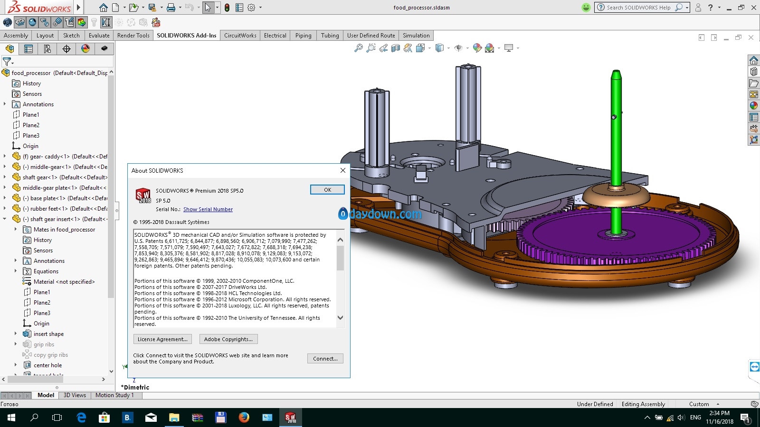This screenshot has height=427, width=760.
Task: Open the Render Tools ribbon tab
Action: coord(133,36)
